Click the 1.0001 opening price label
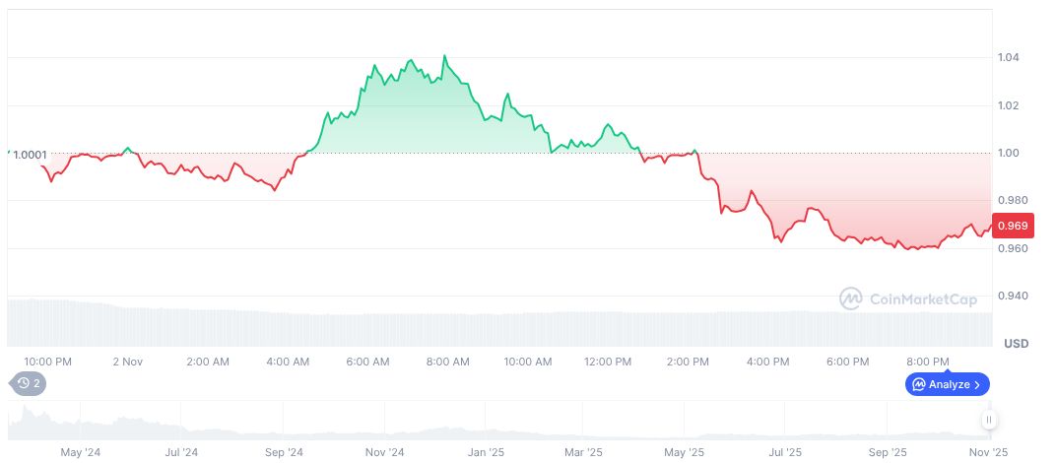This screenshot has height=463, width=1056. tap(29, 155)
